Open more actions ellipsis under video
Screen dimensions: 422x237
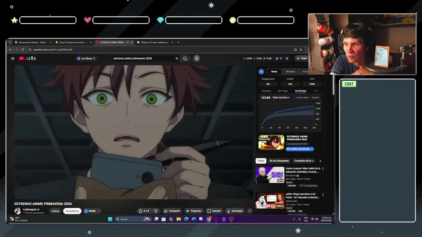(250, 211)
